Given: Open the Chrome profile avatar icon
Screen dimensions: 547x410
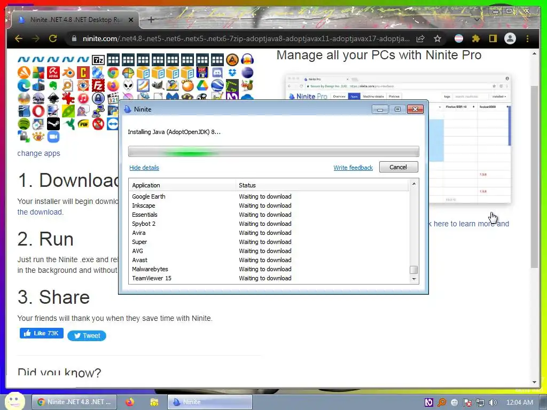Looking at the screenshot, I should (510, 38).
